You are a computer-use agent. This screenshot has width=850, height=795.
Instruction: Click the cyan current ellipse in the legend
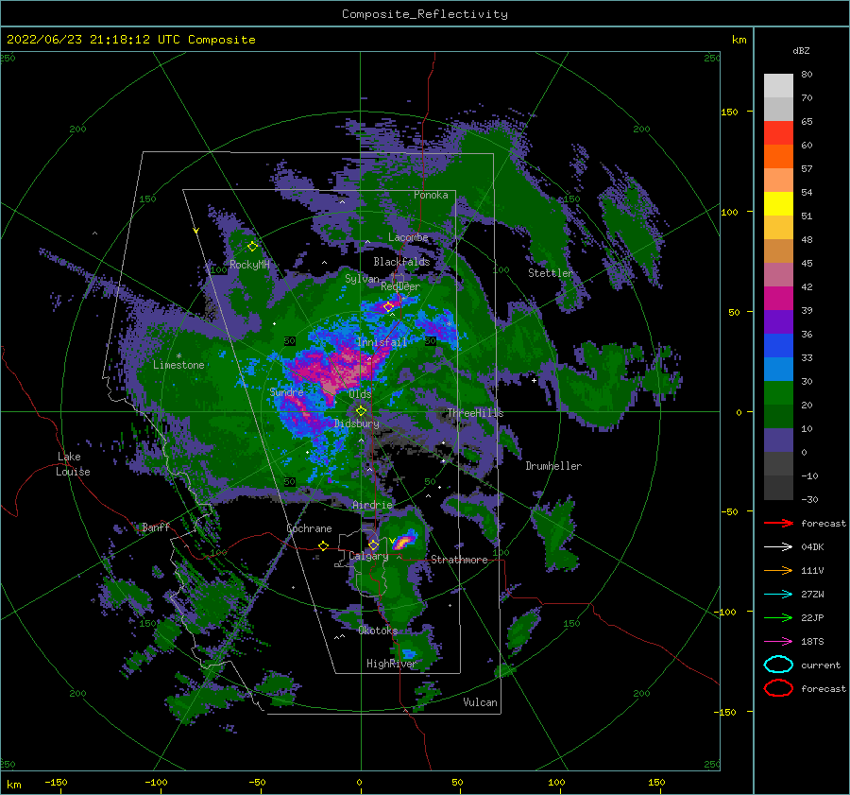click(778, 665)
